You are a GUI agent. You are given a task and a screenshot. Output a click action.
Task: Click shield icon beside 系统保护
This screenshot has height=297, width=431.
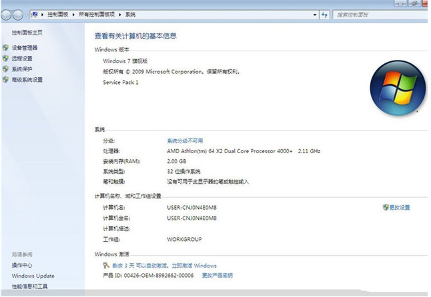click(5, 69)
